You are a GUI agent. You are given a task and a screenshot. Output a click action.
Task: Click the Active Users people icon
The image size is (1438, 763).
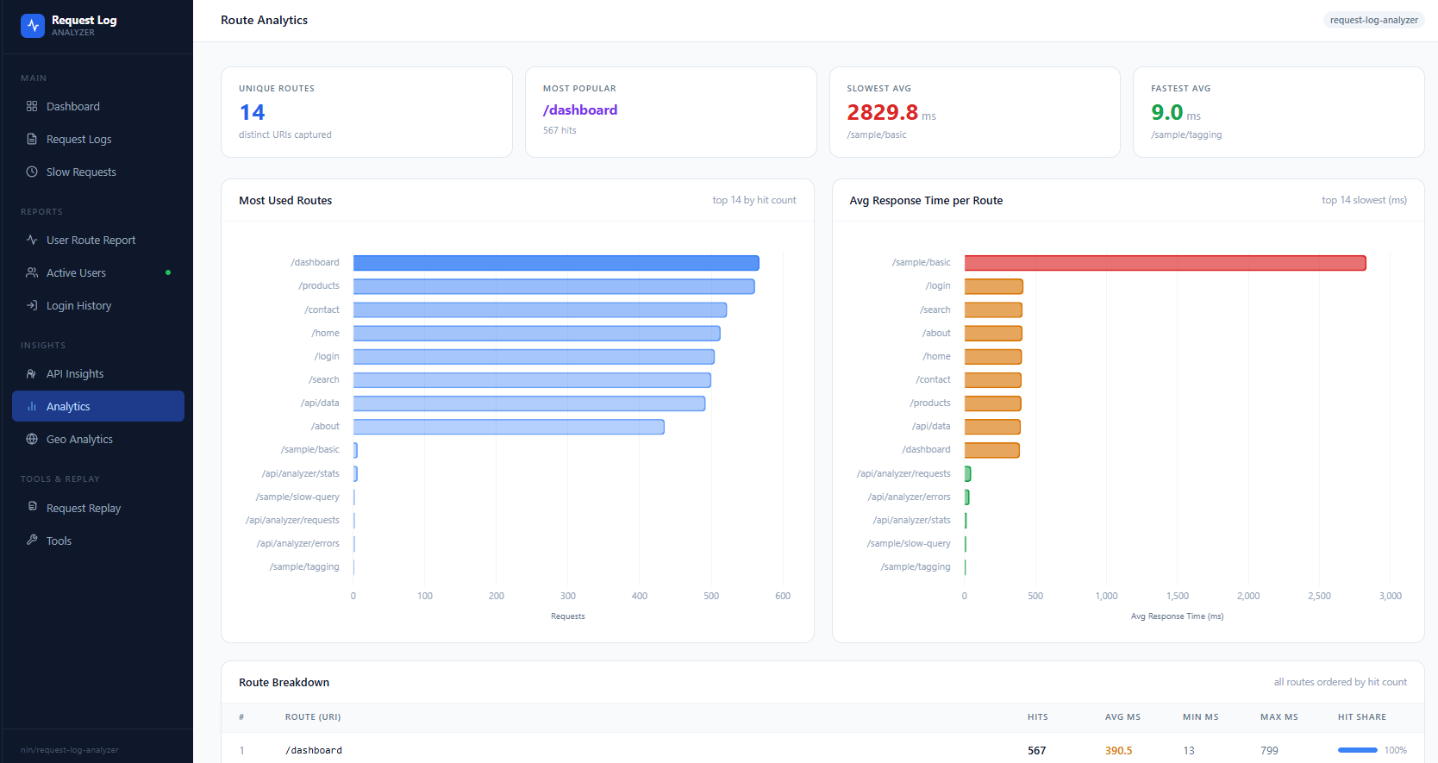coord(32,272)
